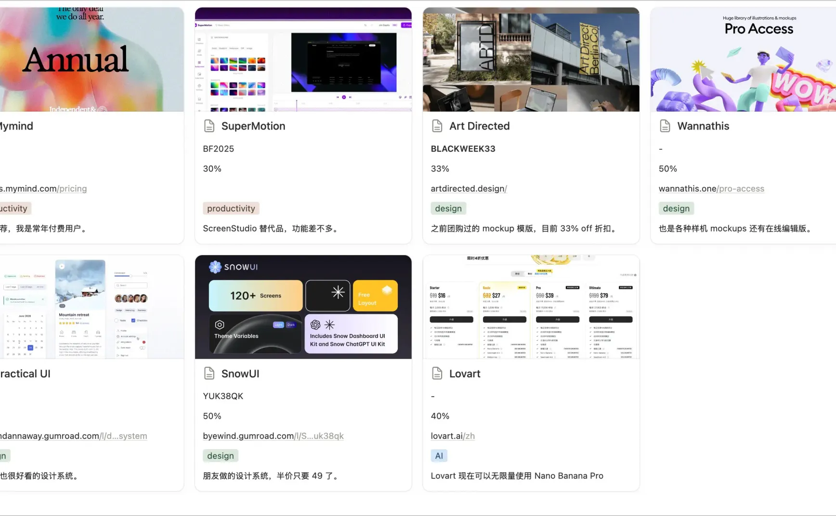Open the Mymind Annual cover image
836x516 pixels.
point(91,60)
